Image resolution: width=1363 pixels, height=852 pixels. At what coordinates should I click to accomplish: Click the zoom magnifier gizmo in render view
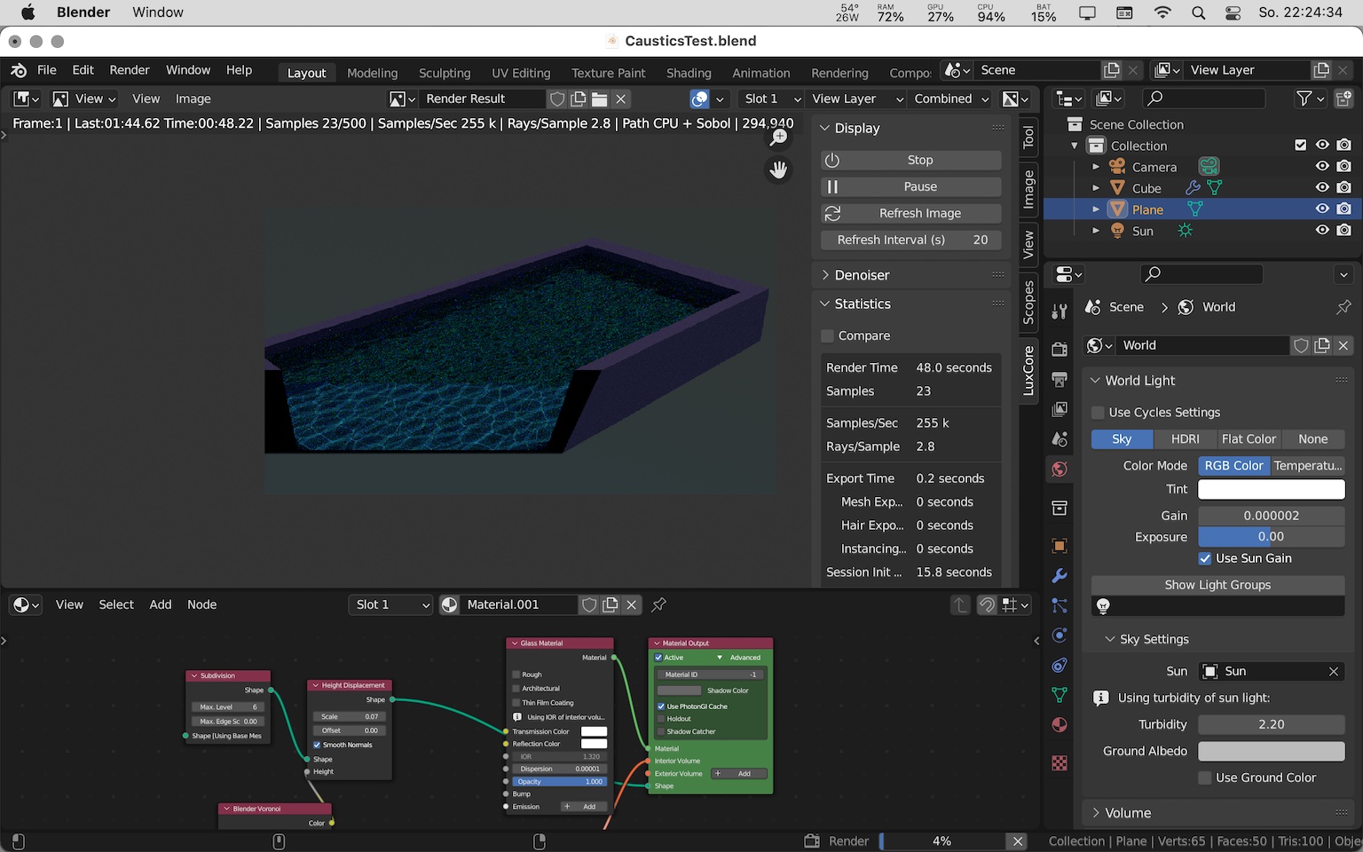[779, 137]
